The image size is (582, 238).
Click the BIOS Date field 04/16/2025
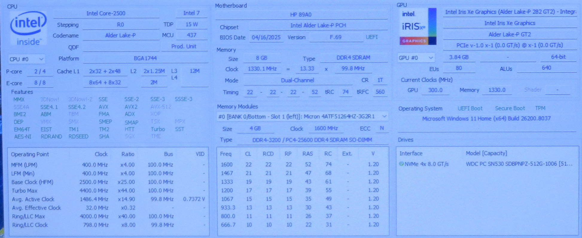pos(266,37)
